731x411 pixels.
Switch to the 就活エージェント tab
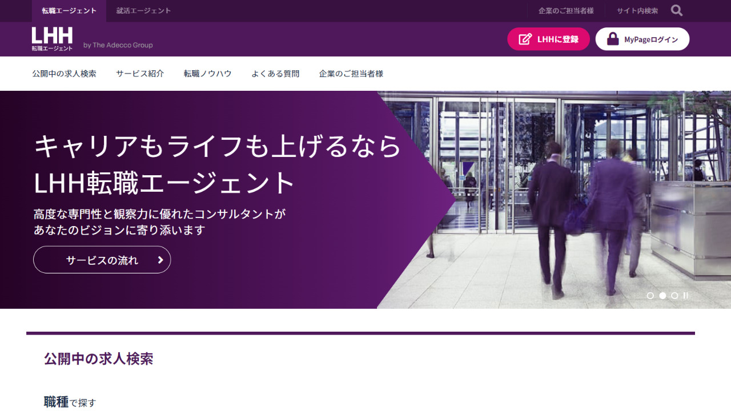coord(143,11)
